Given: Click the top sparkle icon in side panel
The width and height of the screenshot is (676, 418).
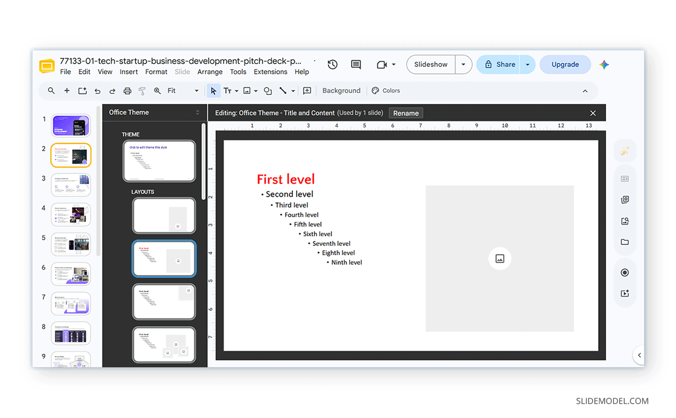Looking at the screenshot, I should tap(625, 151).
